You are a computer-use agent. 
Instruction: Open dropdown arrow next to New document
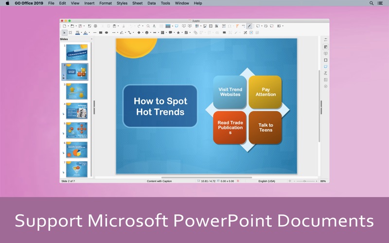pyautogui.click(x=68, y=26)
